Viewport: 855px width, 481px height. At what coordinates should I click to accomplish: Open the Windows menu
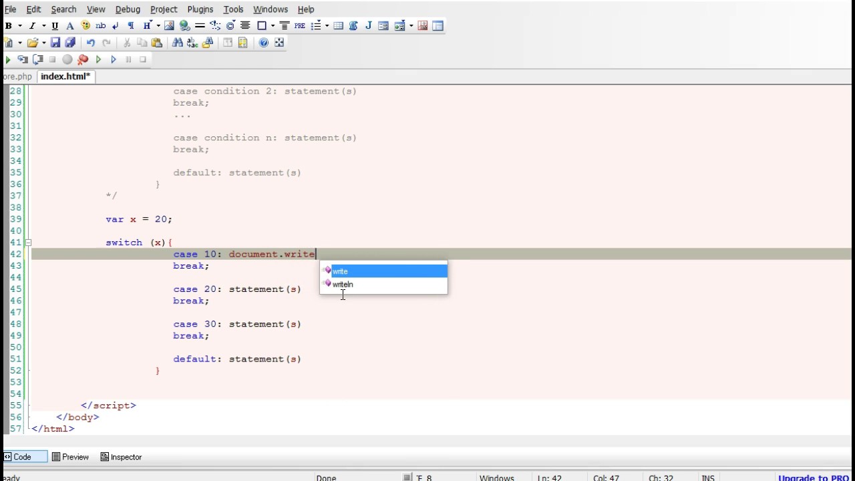click(271, 9)
